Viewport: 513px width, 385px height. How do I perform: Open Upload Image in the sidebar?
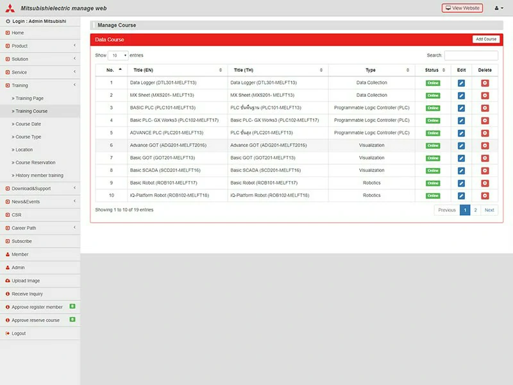(x=40, y=280)
